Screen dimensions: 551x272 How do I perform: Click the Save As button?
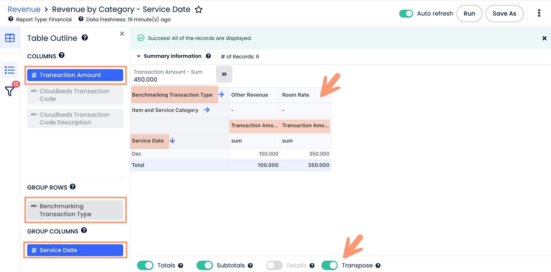click(x=504, y=14)
